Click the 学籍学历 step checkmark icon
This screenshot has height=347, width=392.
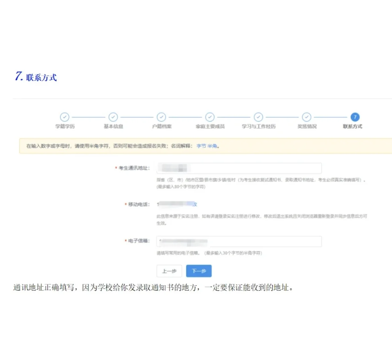[65, 117]
